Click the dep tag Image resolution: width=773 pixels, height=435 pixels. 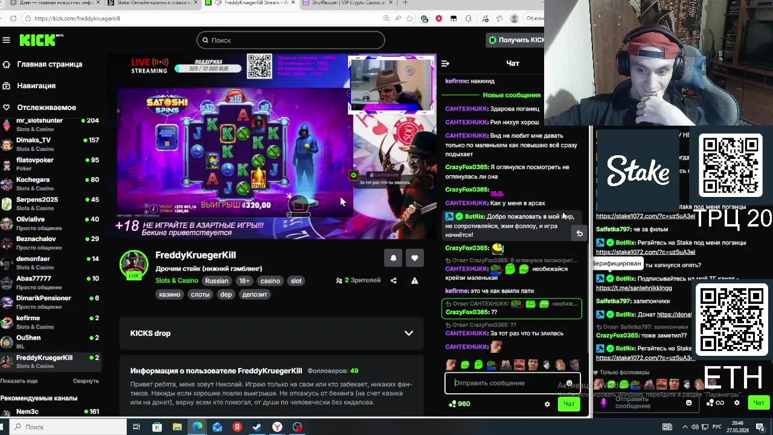point(226,294)
